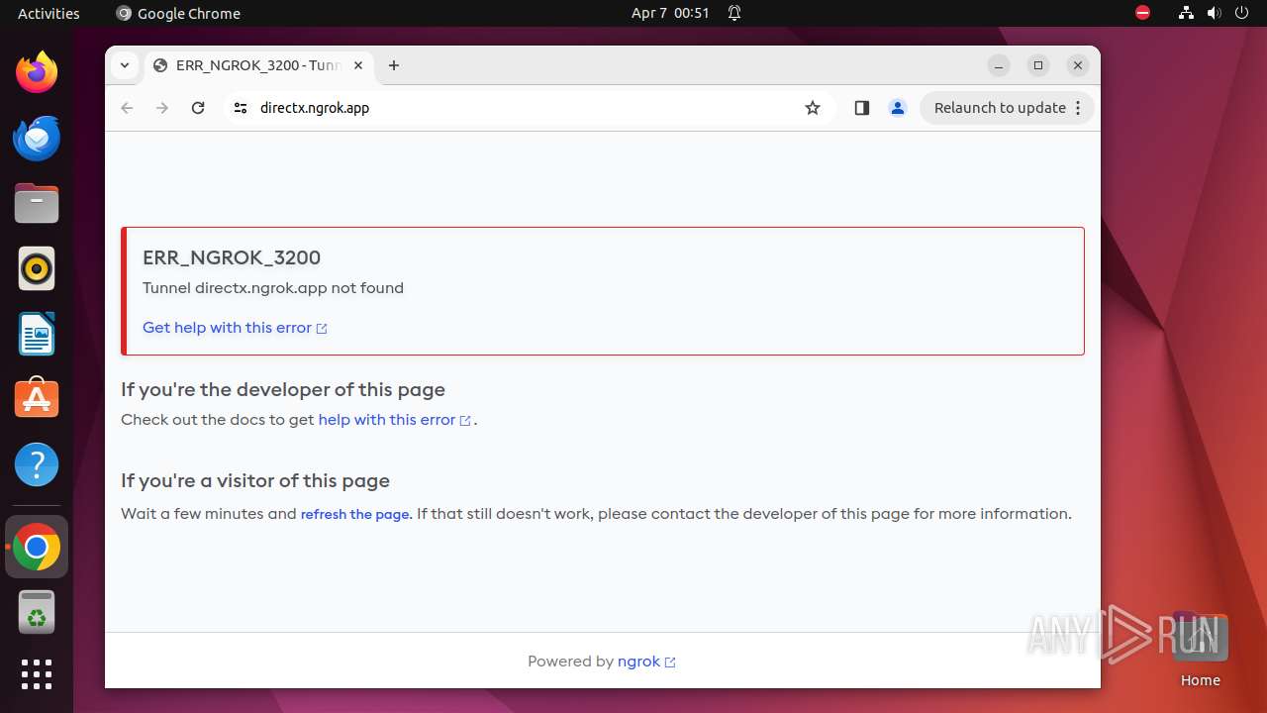Open the Files manager in dock
This screenshot has height=713, width=1267.
click(37, 203)
